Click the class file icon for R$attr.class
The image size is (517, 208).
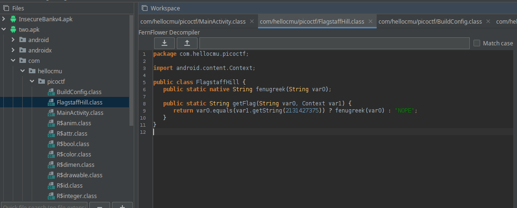coord(51,133)
